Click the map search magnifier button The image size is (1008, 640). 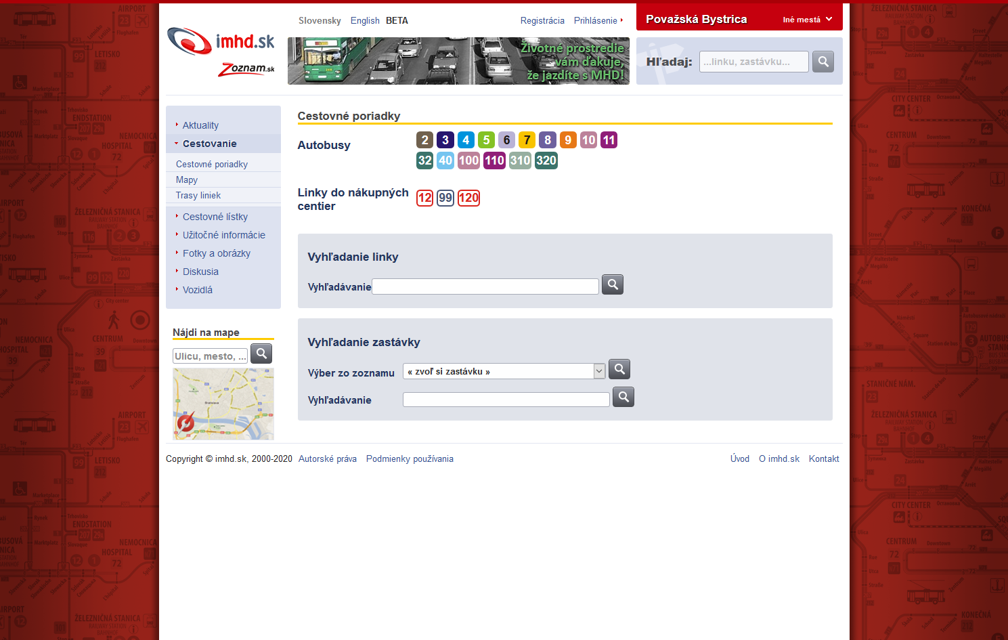click(x=261, y=354)
